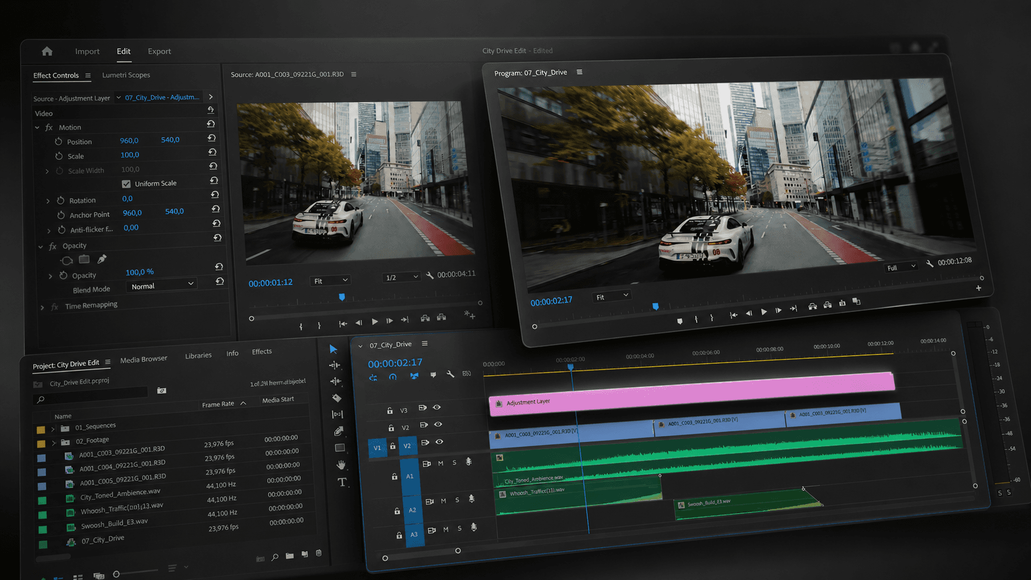
Task: Open Source monitor Fit zoom dropdown
Action: [331, 280]
